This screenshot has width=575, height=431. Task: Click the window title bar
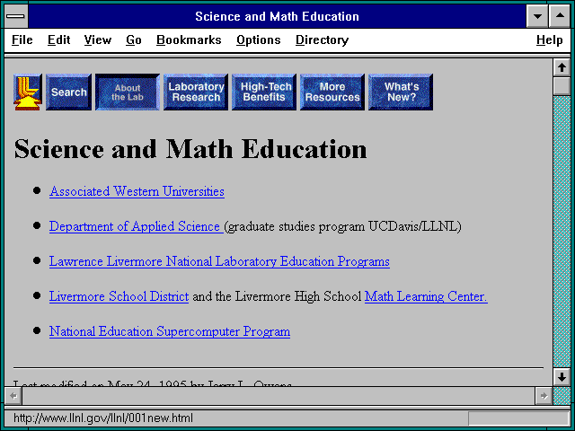coord(277,16)
